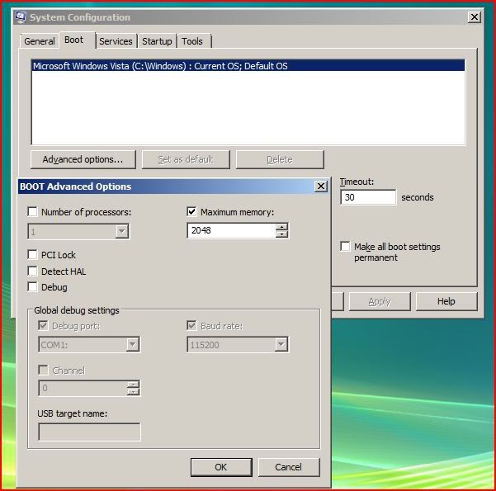Click the Advanced options button
Screen dimensions: 496x491
[83, 159]
